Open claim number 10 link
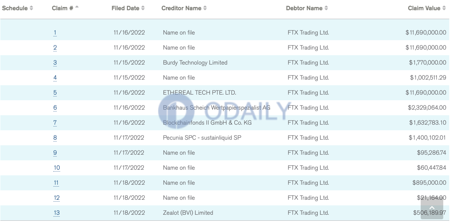The image size is (450, 223). click(57, 167)
